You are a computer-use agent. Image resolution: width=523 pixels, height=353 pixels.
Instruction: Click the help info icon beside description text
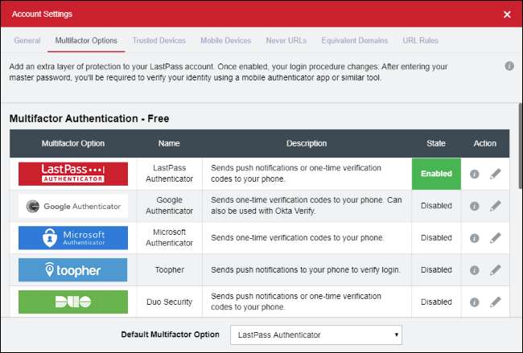click(x=509, y=66)
